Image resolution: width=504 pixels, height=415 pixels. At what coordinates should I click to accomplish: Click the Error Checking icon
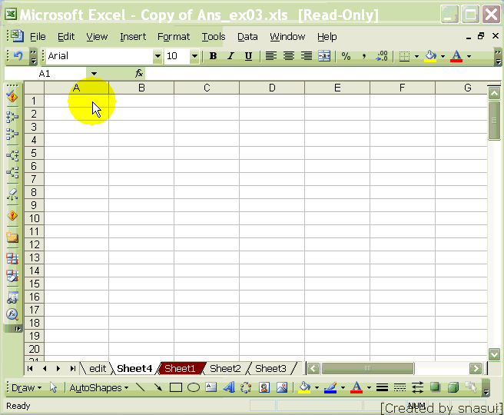point(12,96)
